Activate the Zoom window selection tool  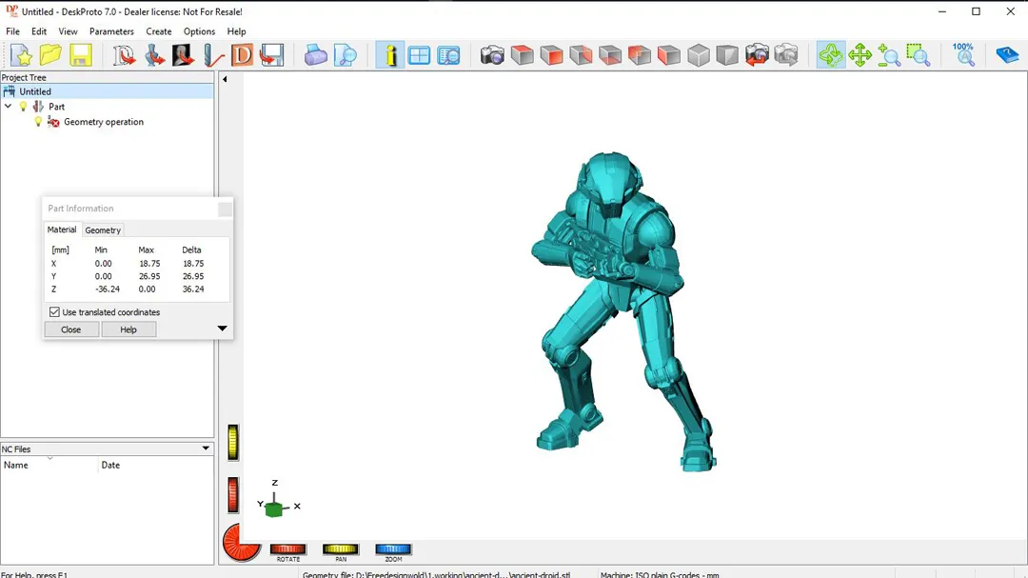[919, 55]
